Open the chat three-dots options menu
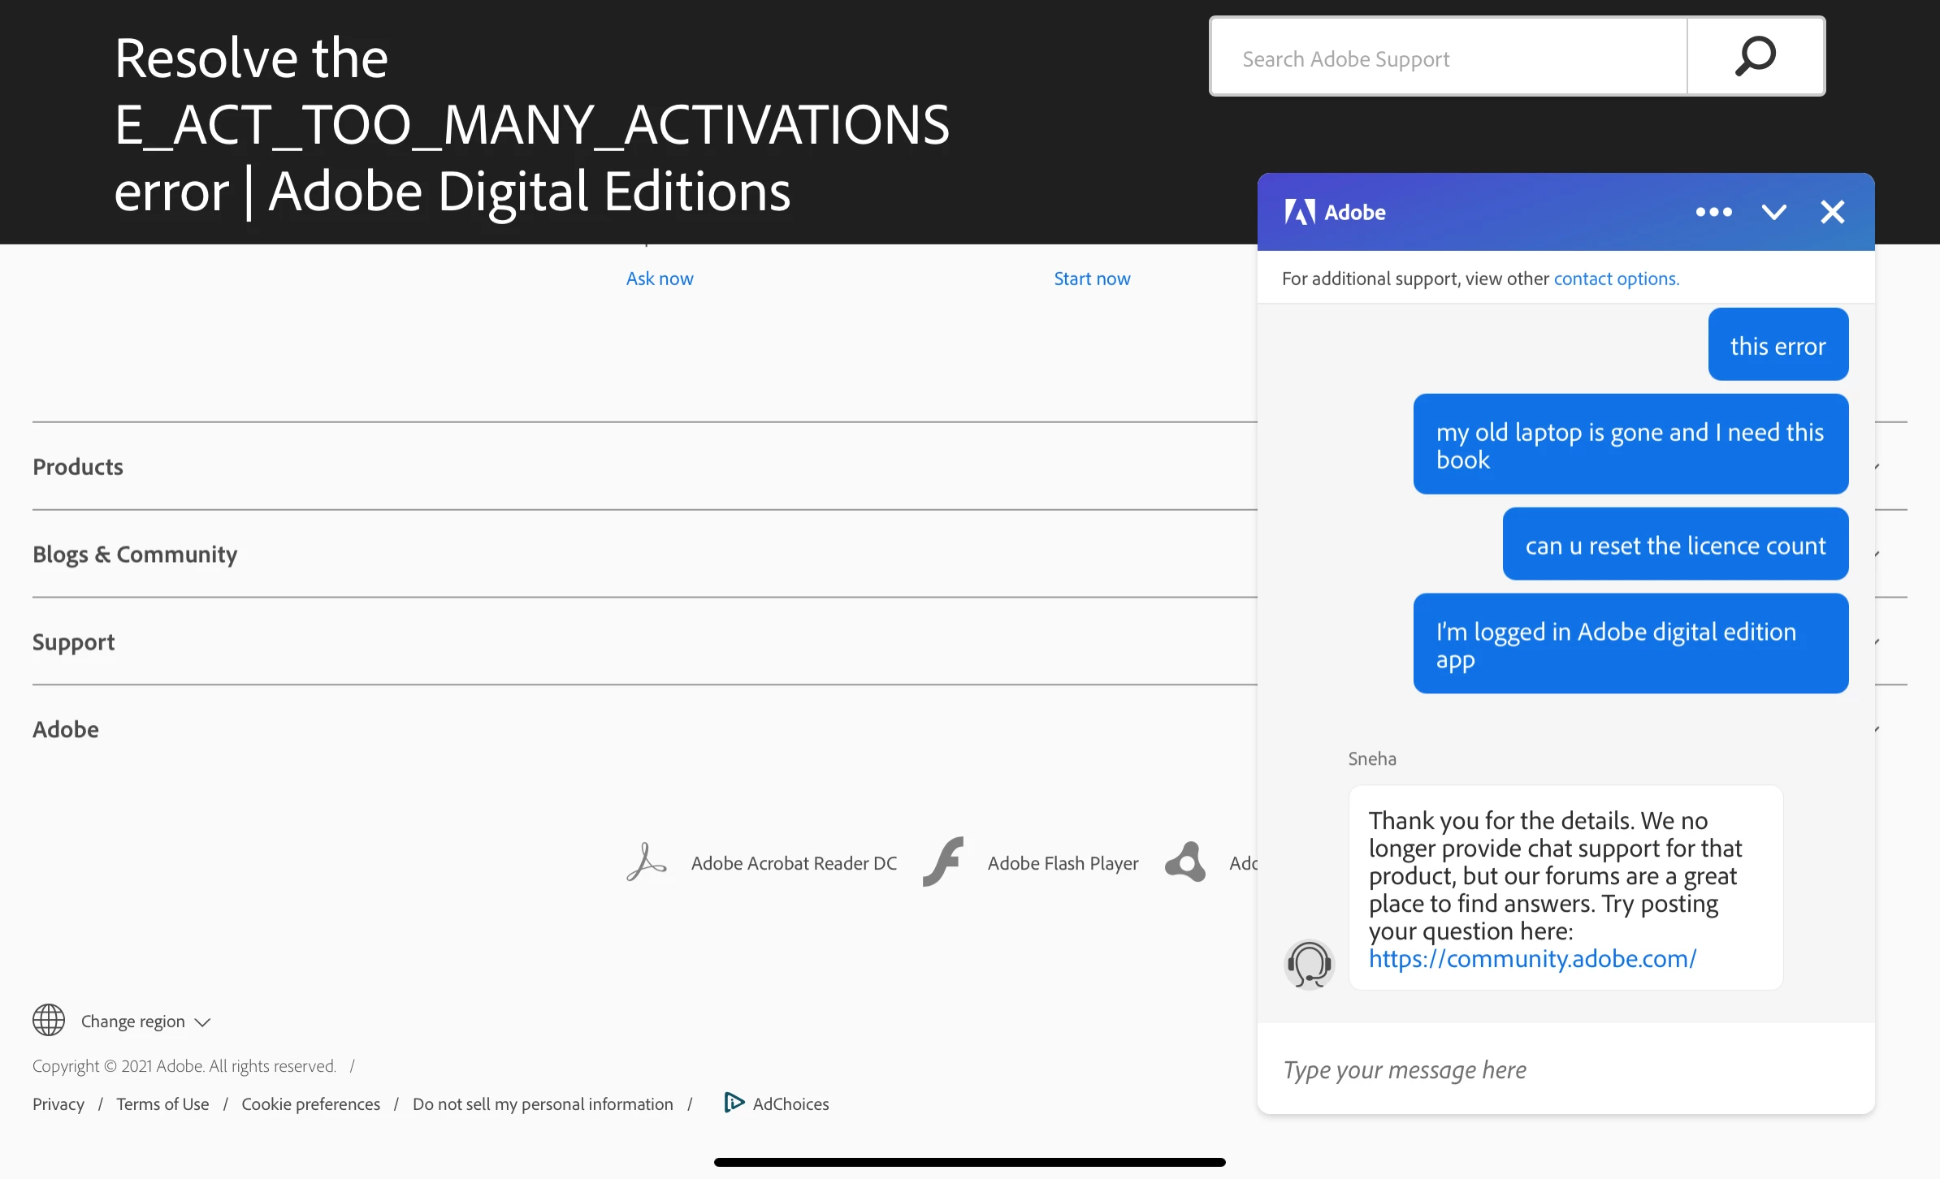Image resolution: width=1940 pixels, height=1179 pixels. [x=1713, y=212]
